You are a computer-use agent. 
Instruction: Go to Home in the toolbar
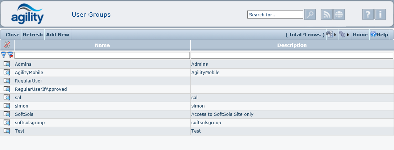pos(360,35)
